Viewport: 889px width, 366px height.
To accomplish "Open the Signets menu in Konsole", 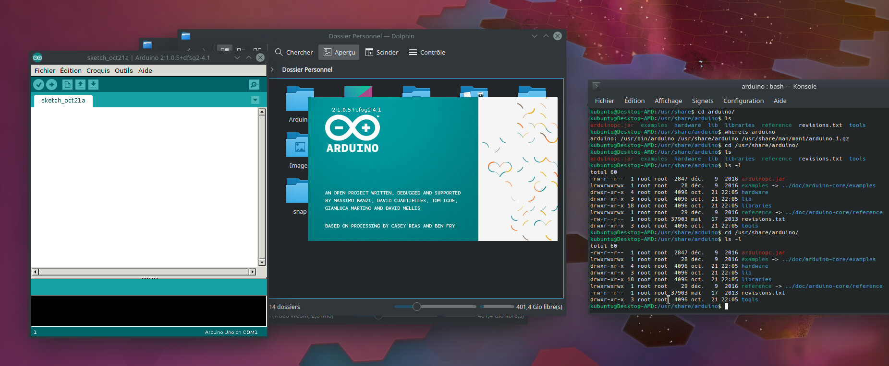I will pos(703,101).
